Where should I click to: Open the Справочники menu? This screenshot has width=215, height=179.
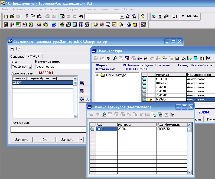[54, 9]
